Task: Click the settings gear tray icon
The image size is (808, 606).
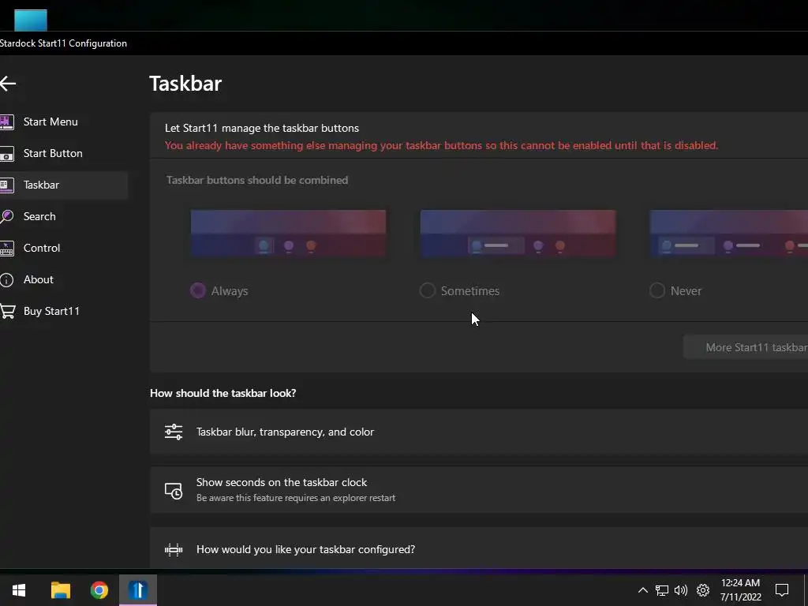Action: [703, 590]
